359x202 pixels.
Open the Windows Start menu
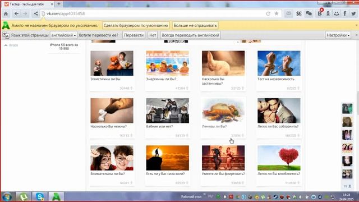(7, 197)
